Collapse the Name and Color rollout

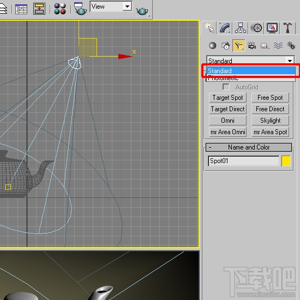(249, 147)
